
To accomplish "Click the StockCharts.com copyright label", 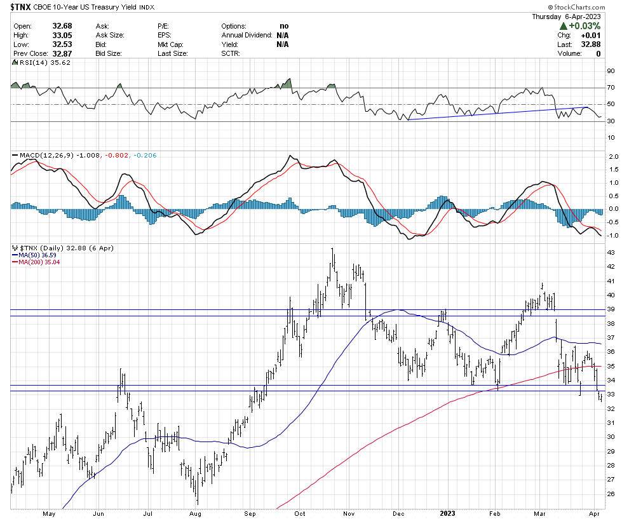I will (x=576, y=7).
